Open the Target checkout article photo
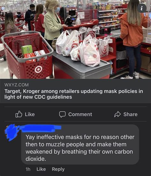This screenshot has width=151, height=176. pos(75,39)
